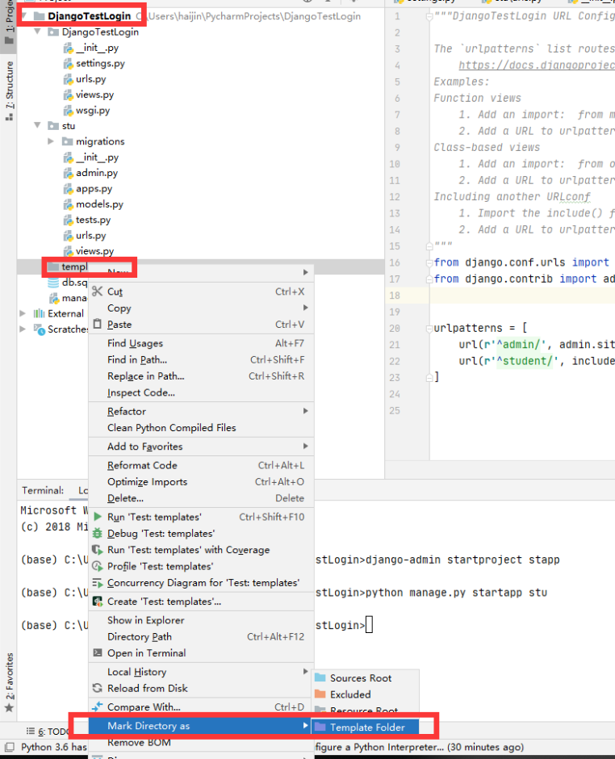The image size is (615, 759).
Task: Click the Concurrency Diagram icon
Action: pos(98,582)
